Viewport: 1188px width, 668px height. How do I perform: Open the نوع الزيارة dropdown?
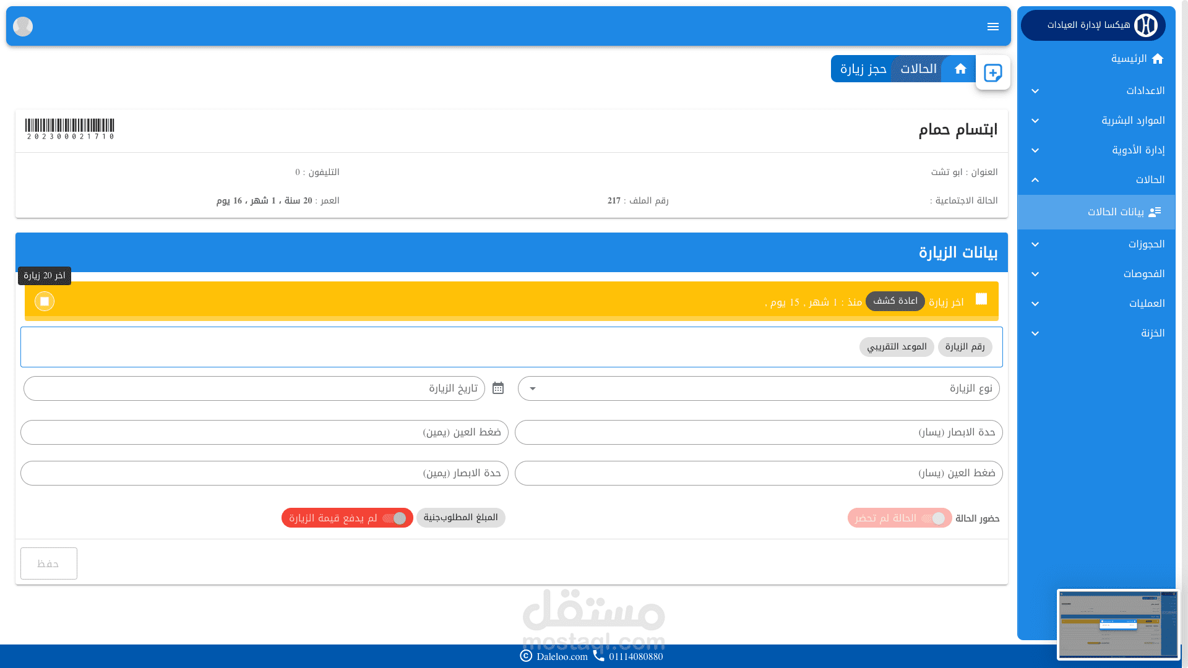(x=759, y=388)
